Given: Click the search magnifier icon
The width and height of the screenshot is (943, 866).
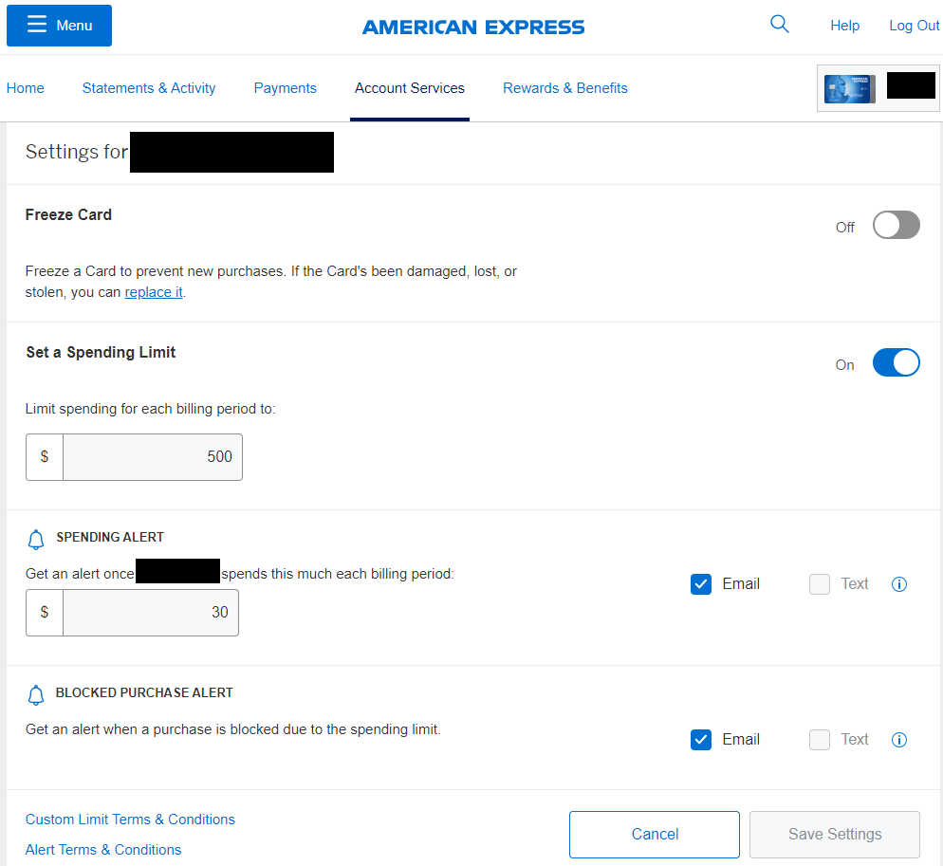Looking at the screenshot, I should tap(780, 24).
